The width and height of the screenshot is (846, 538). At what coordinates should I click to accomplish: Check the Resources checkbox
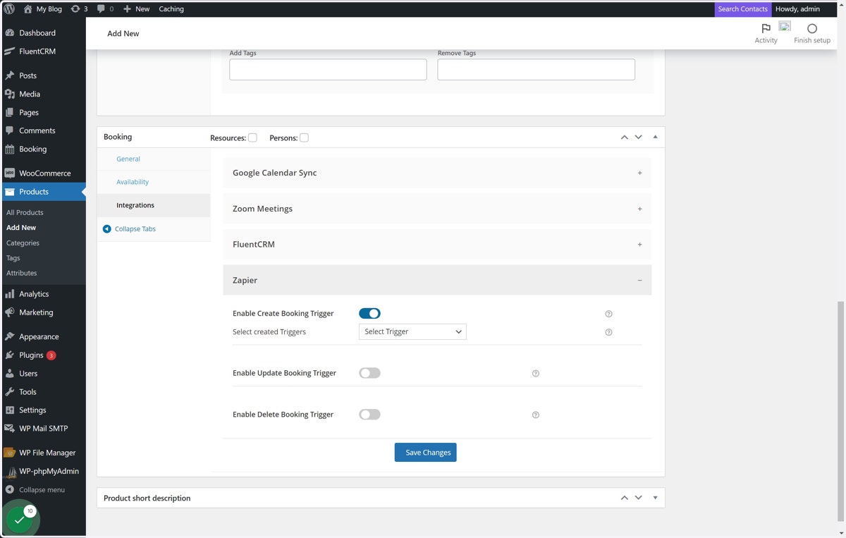coord(252,137)
